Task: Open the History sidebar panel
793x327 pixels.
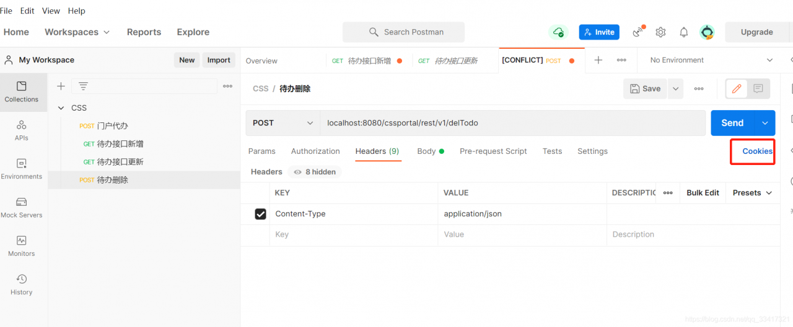Action: click(x=22, y=284)
